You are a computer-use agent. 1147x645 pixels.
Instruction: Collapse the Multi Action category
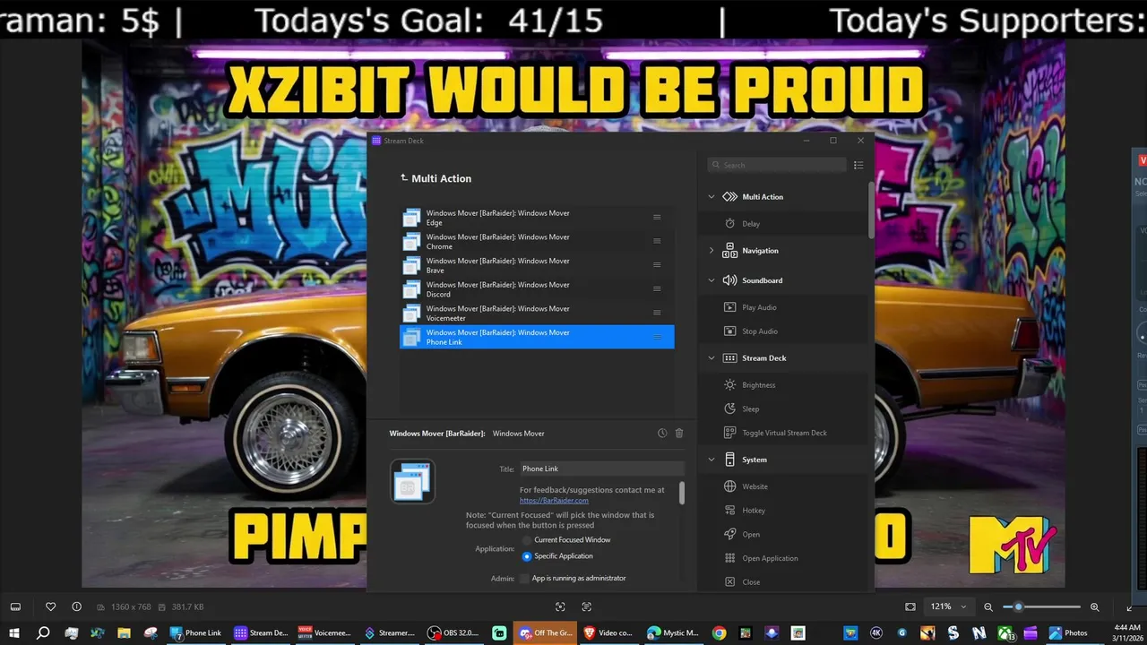(x=711, y=197)
